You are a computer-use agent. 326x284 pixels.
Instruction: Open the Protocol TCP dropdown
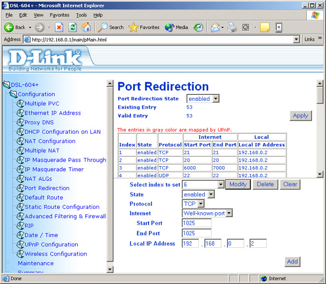pyautogui.click(x=201, y=204)
